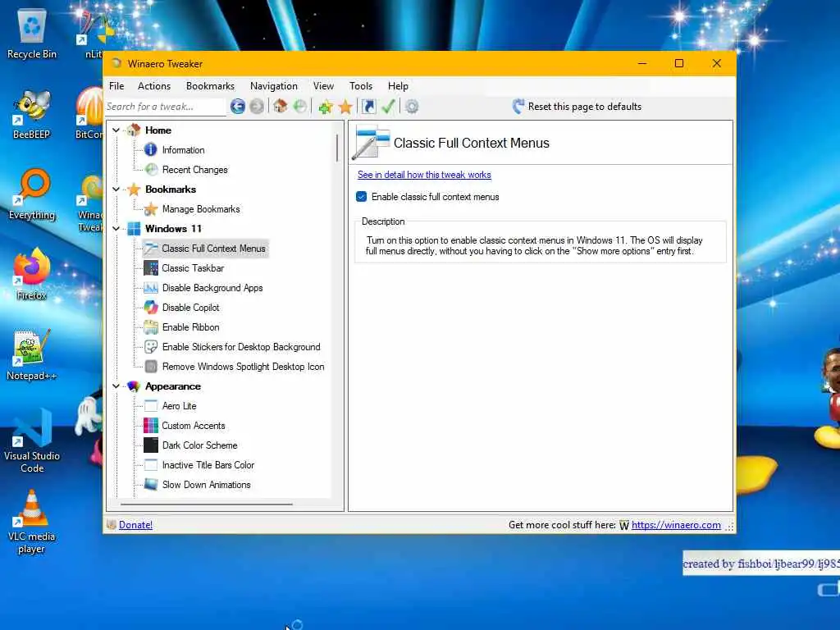Open the Help menu
Image resolution: width=840 pixels, height=630 pixels.
398,86
